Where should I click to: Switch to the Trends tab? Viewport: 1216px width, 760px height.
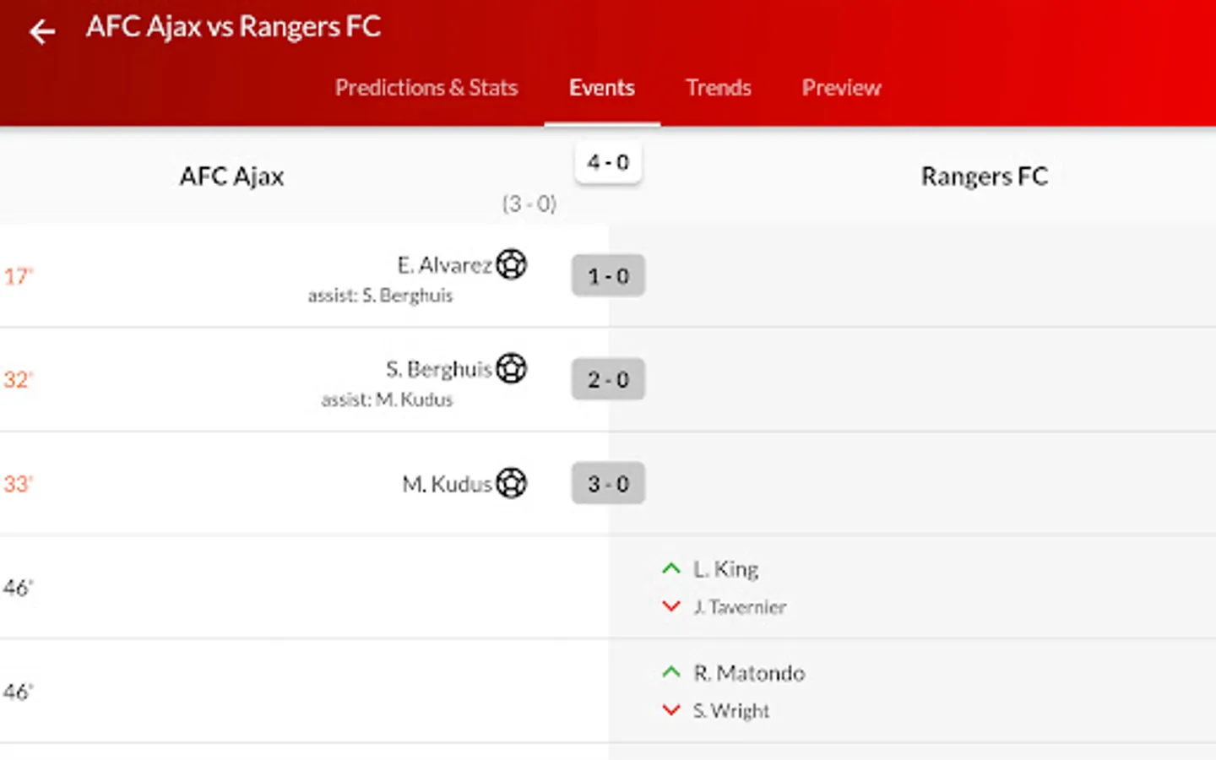[718, 88]
